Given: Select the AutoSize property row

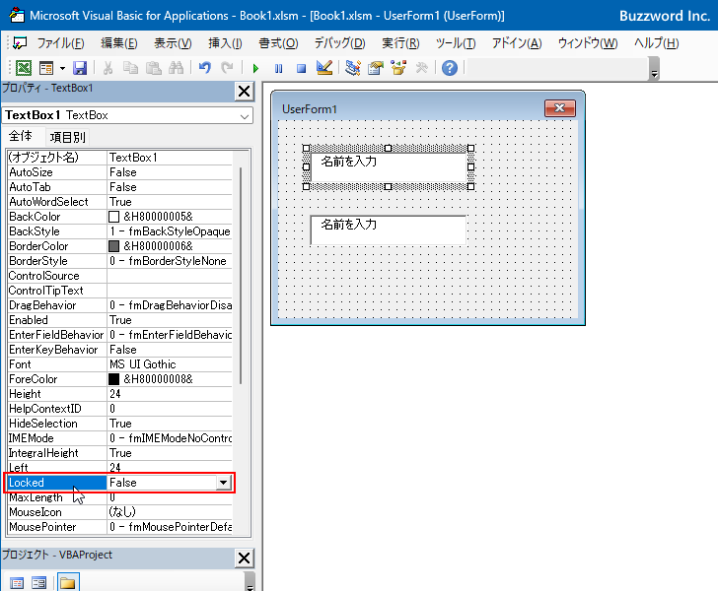Looking at the screenshot, I should coord(119,172).
